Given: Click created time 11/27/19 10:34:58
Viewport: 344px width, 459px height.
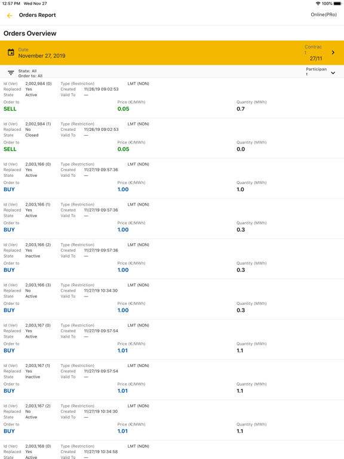Looking at the screenshot, I should click(x=101, y=452).
